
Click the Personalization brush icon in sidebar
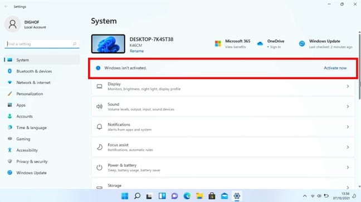9,93
